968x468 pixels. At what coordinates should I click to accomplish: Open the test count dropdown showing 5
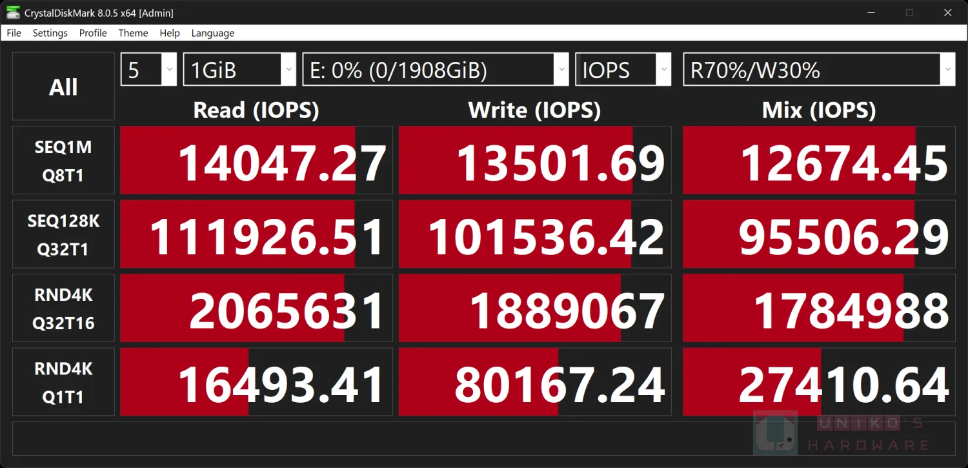[148, 70]
